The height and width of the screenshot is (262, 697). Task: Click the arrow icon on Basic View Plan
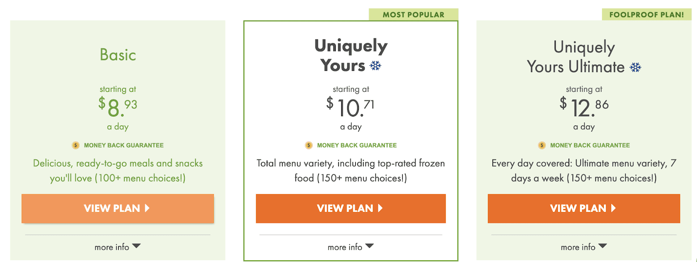click(x=147, y=208)
